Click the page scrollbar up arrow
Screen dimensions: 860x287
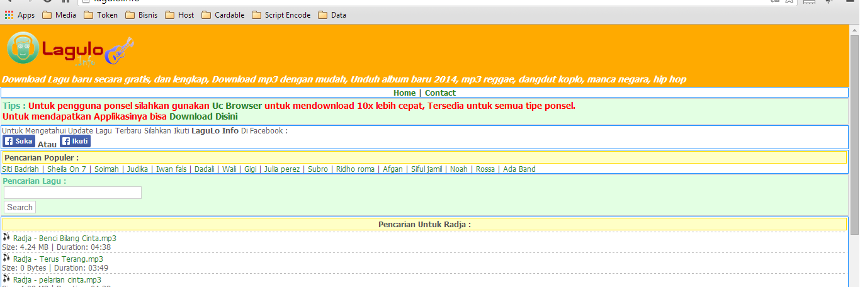854,30
